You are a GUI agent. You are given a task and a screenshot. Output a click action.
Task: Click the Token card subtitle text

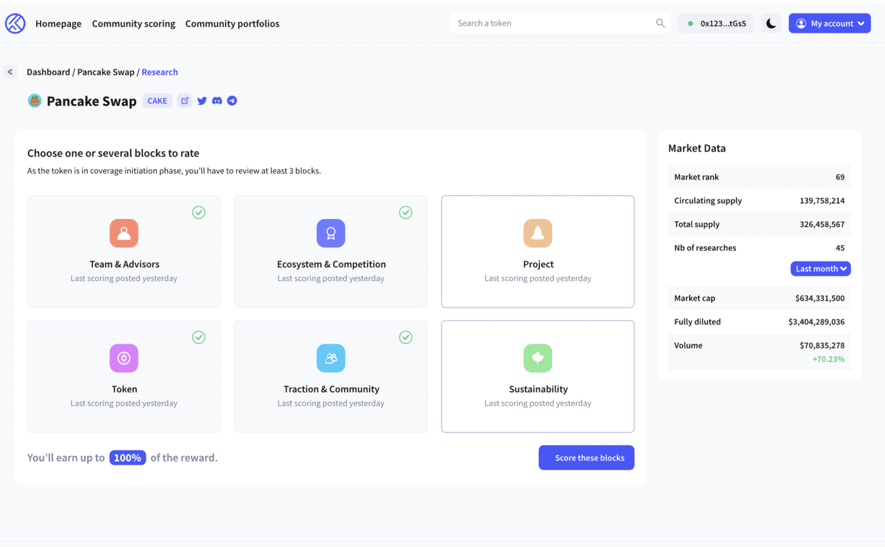(x=124, y=403)
